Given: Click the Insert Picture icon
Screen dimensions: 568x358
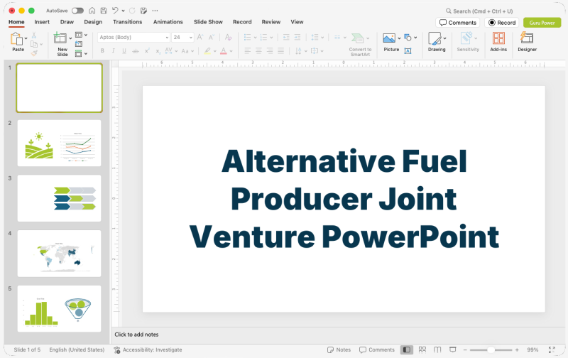Looking at the screenshot, I should [x=389, y=38].
